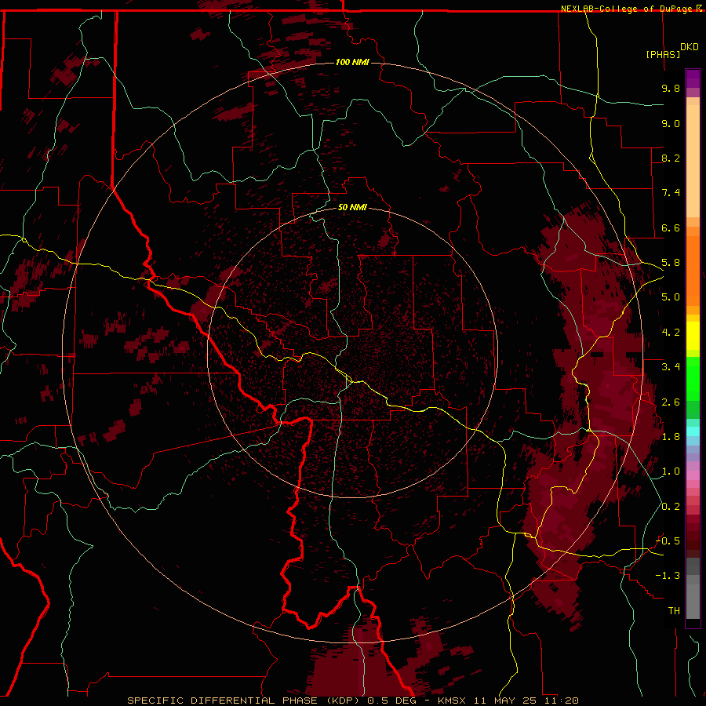706x706 pixels.
Task: Click the 11 MAY 25 date in the caption
Action: tap(504, 701)
